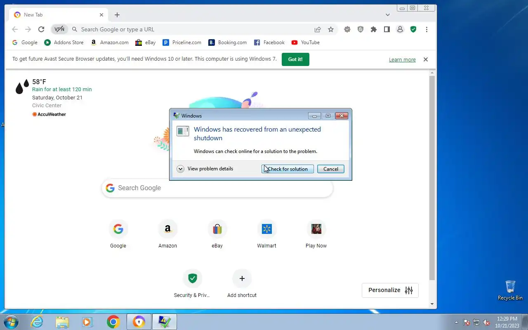528x330 pixels.
Task: Click the Got it! button
Action: tap(295, 59)
